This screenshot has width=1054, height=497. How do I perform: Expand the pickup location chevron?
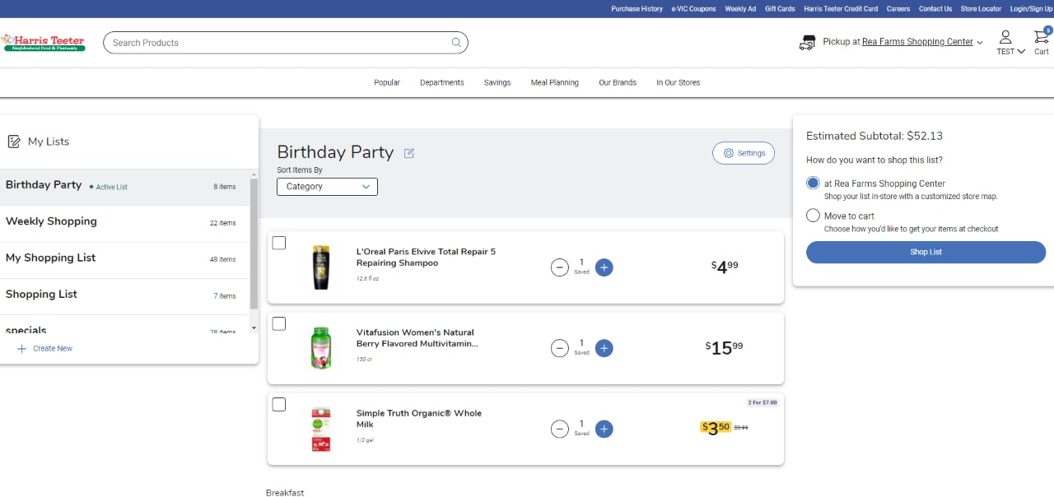click(980, 43)
